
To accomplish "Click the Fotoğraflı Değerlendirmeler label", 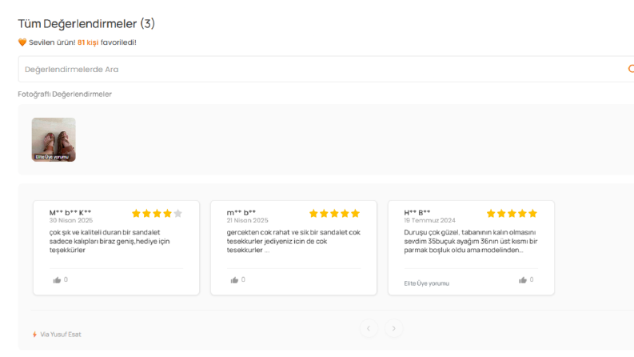I will click(x=65, y=94).
